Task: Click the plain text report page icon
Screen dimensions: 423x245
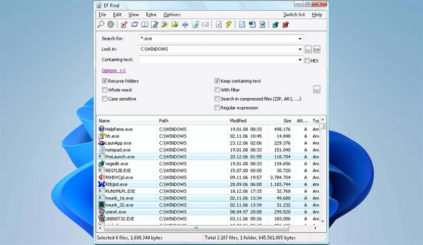Action: coord(242,25)
